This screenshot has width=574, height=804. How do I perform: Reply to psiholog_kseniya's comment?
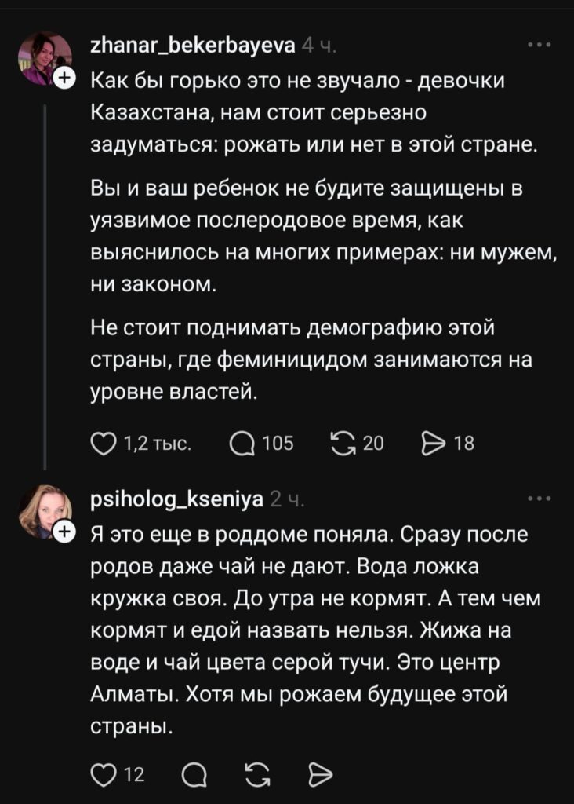tap(193, 776)
